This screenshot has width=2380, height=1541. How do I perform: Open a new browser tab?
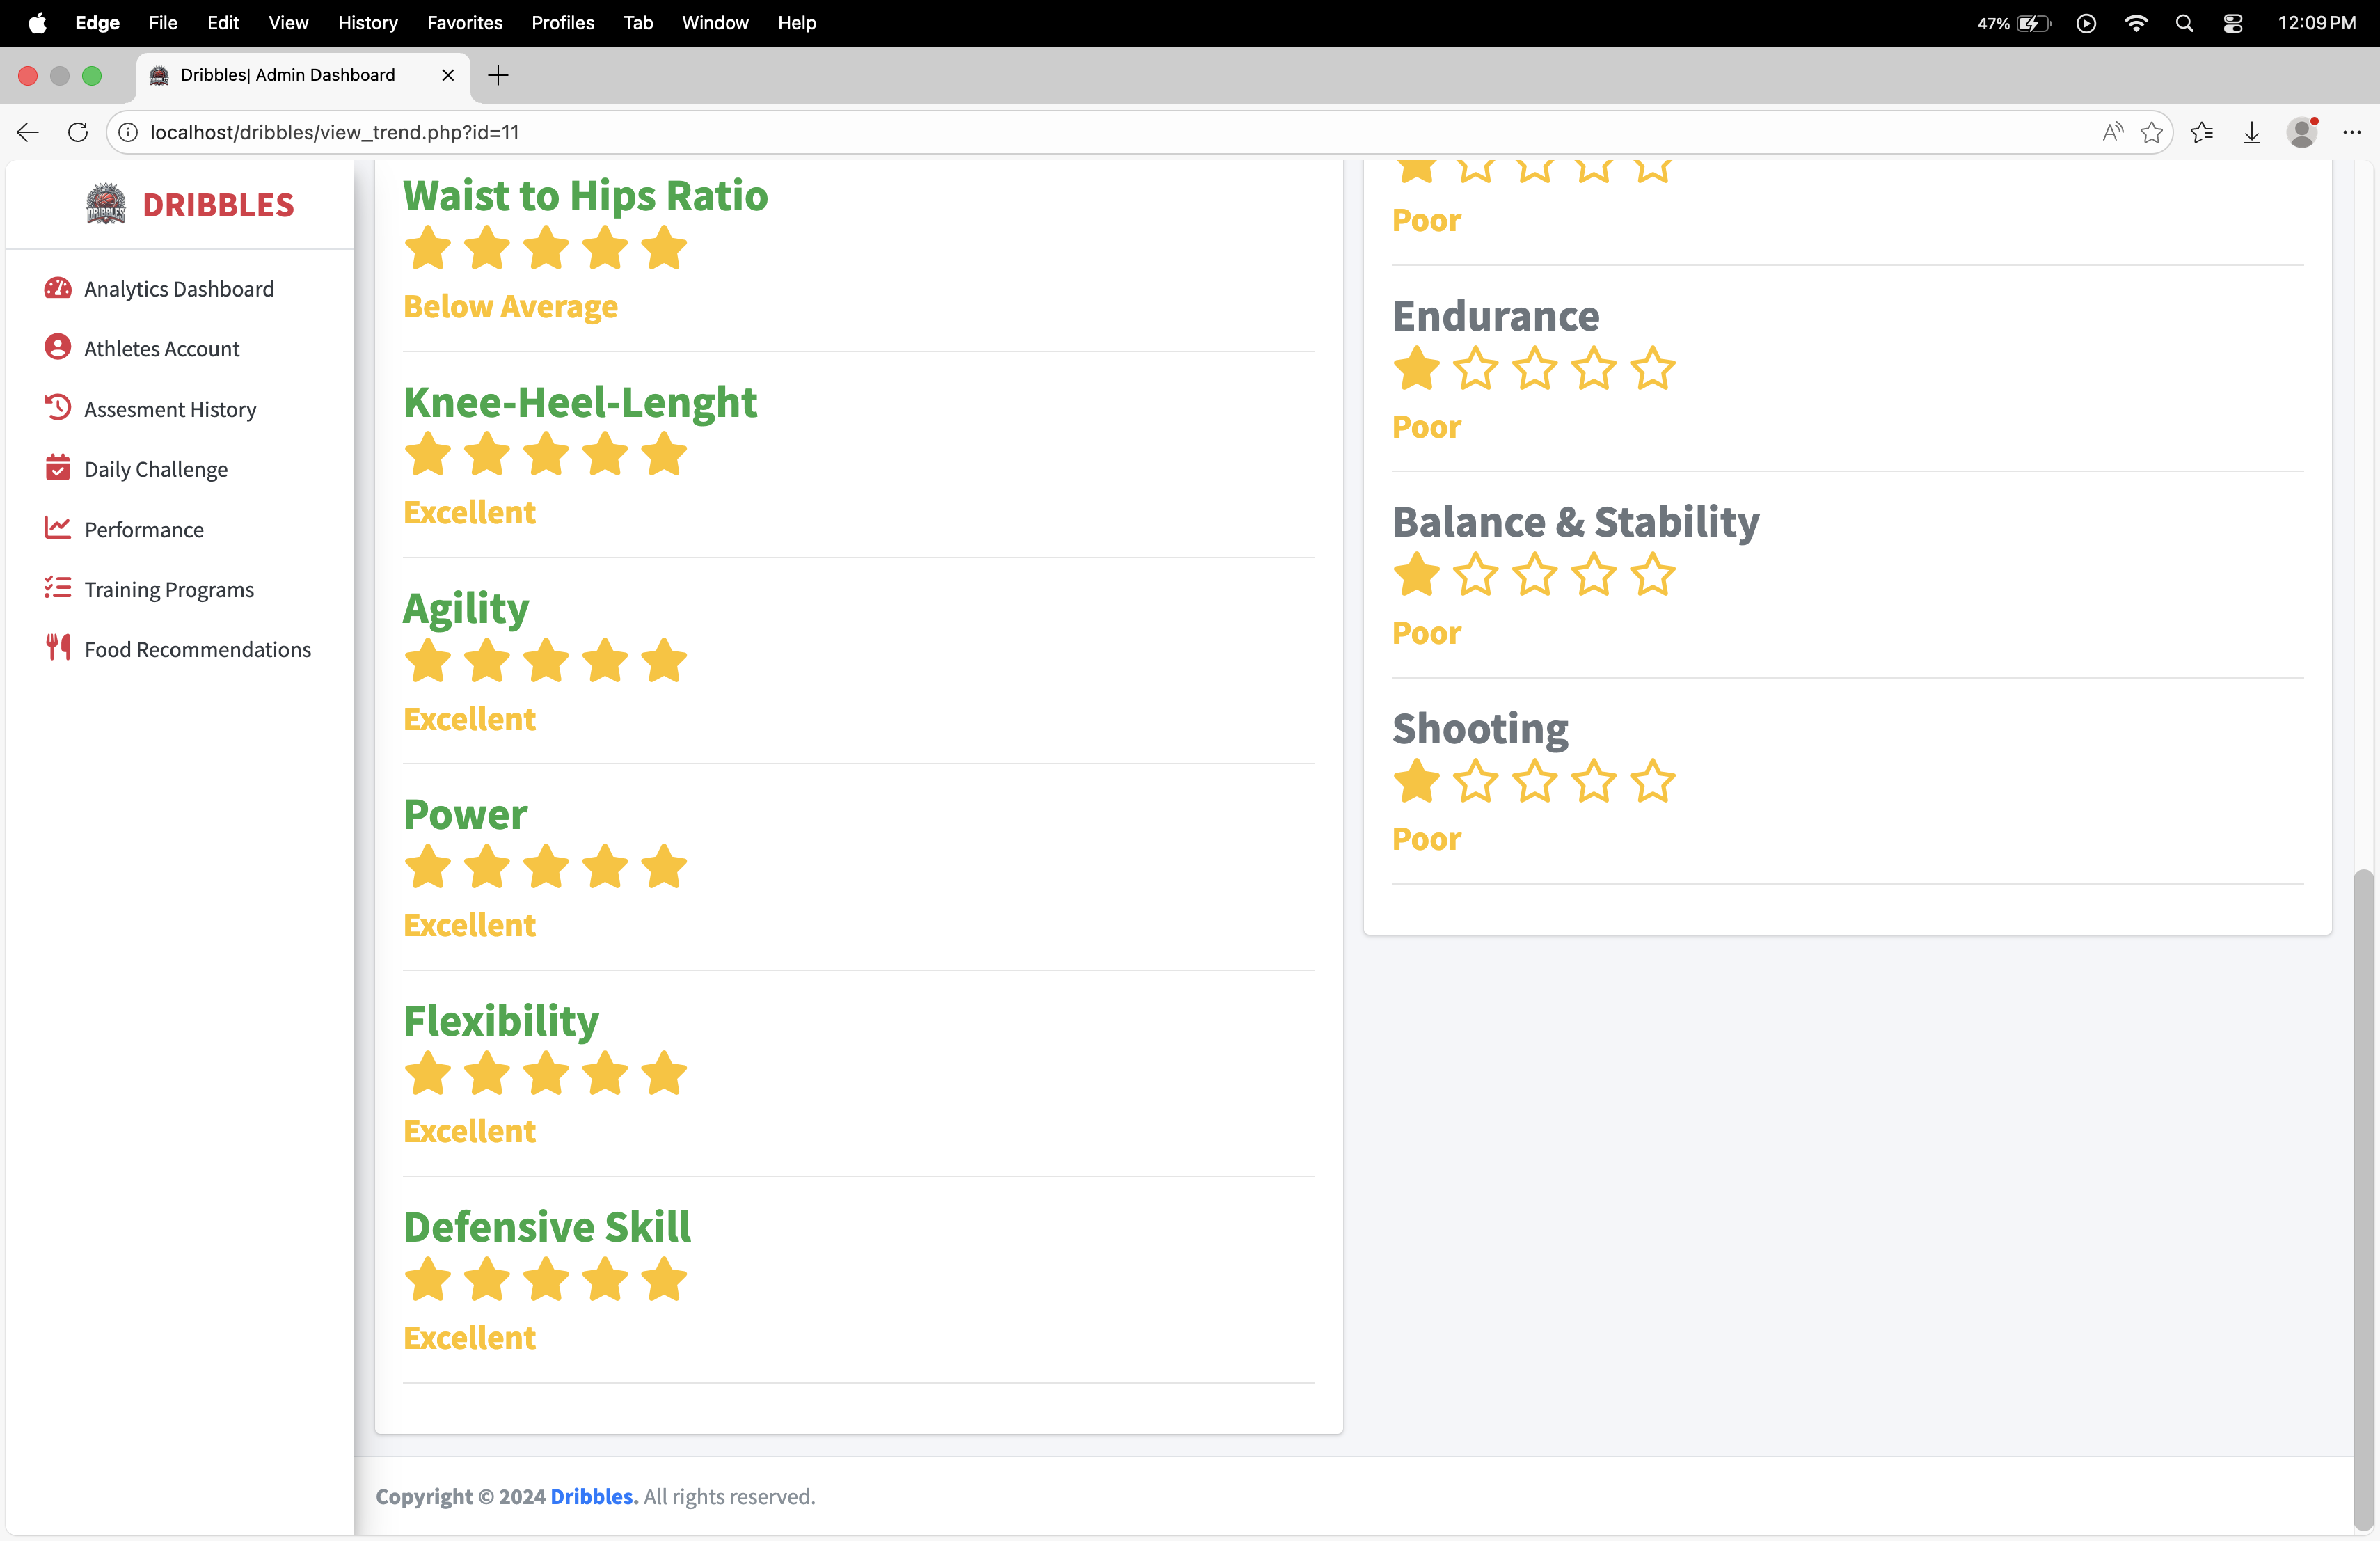498,75
